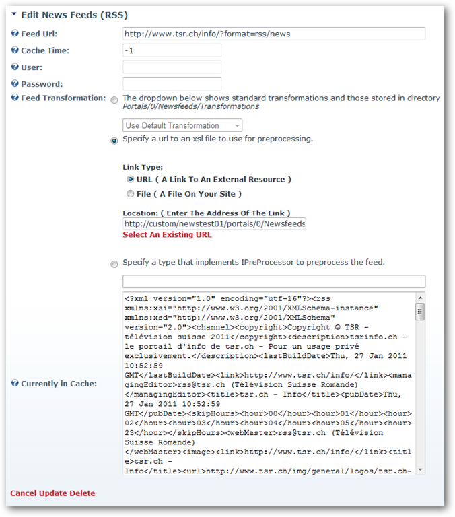
Task: Select the xsl file url radio option
Action: coord(114,141)
